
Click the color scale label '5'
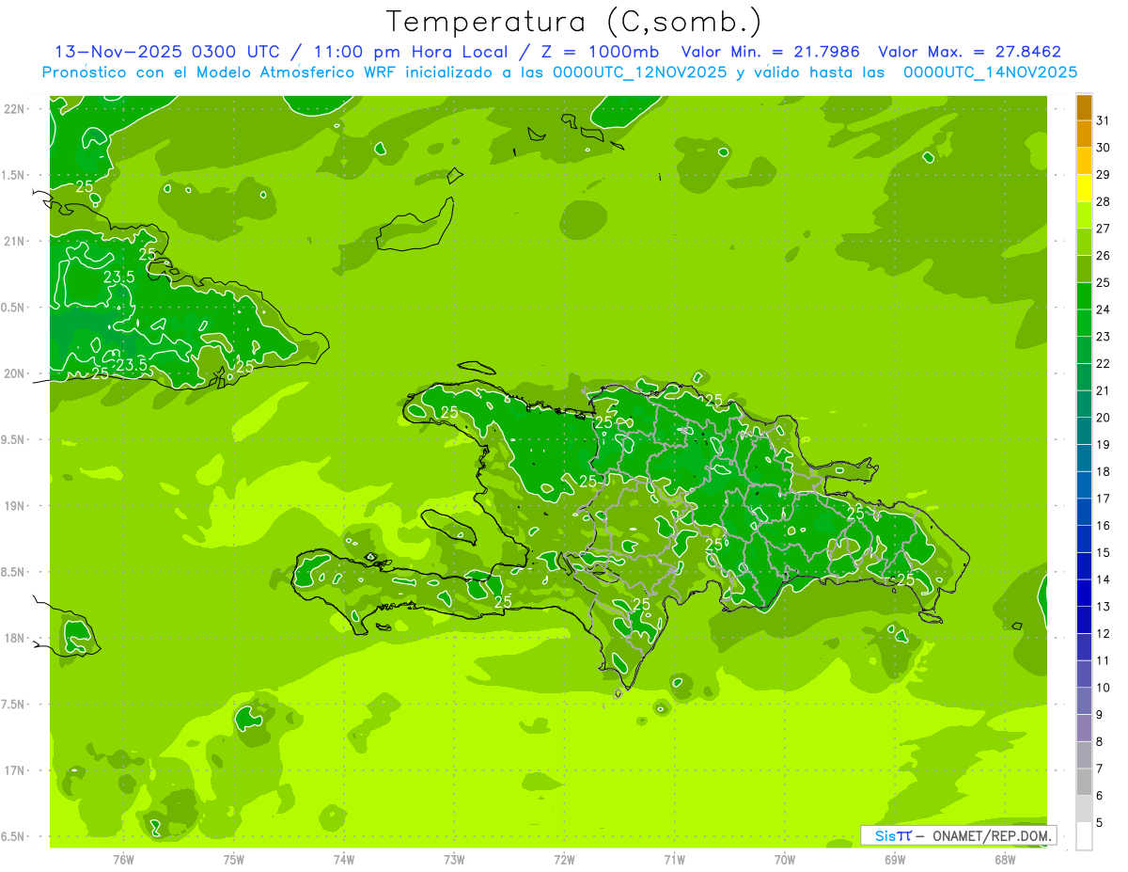pyautogui.click(x=1100, y=823)
